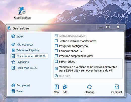131x102 pixels.
Task: Check Testar e instalar monitor novo
Action: pyautogui.click(x=56, y=41)
